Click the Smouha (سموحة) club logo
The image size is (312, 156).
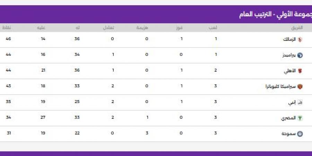(300, 134)
